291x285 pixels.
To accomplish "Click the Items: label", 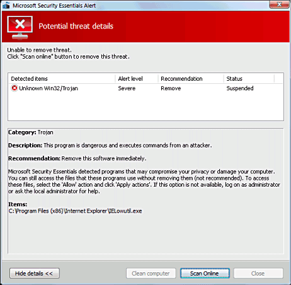I will click(x=18, y=204).
